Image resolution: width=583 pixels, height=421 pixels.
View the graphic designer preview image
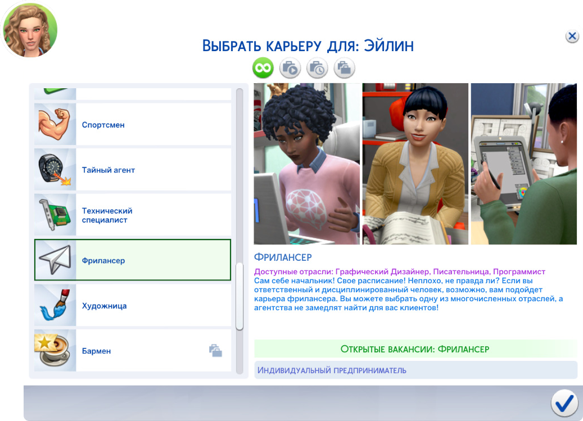click(524, 164)
